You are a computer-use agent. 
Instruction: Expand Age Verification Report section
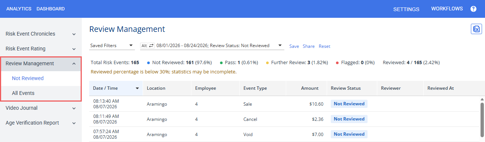point(74,123)
